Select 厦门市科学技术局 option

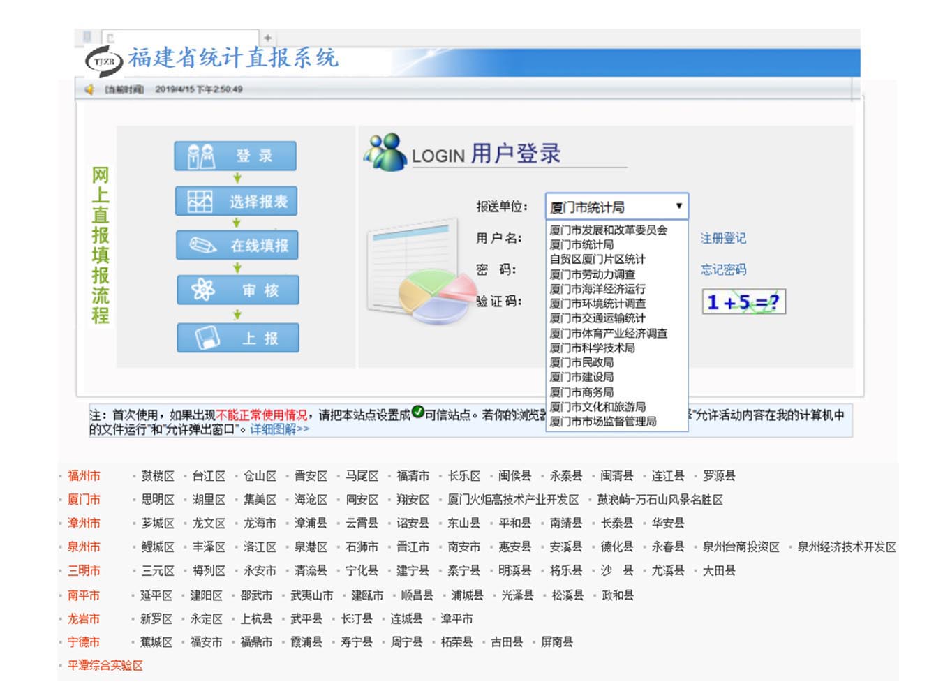[592, 348]
